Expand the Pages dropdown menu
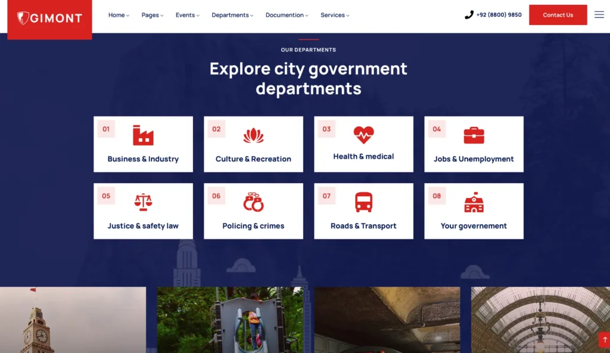 (x=152, y=15)
